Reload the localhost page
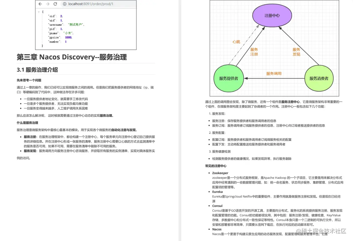 click(x=55, y=4)
